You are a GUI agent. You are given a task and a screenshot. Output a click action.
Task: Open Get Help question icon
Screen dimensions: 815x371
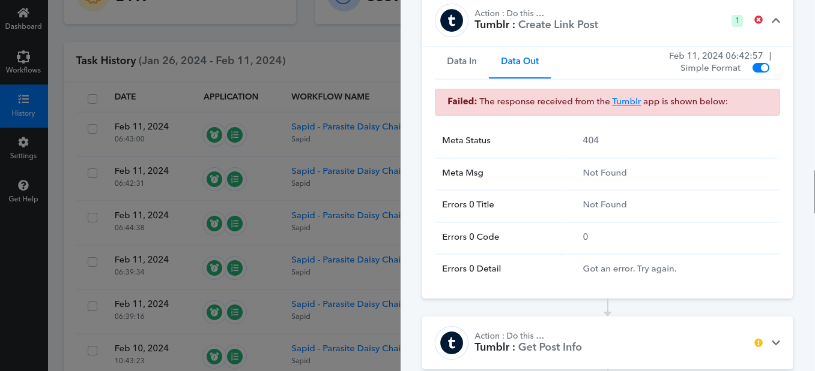(x=23, y=191)
